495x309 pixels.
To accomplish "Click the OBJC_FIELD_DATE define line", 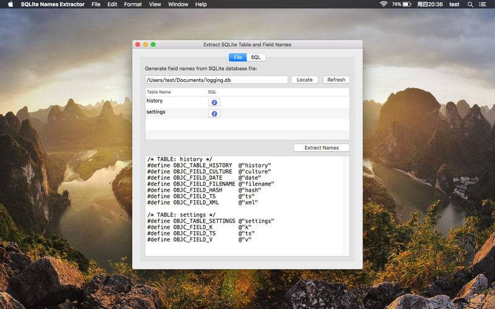I will tap(204, 178).
